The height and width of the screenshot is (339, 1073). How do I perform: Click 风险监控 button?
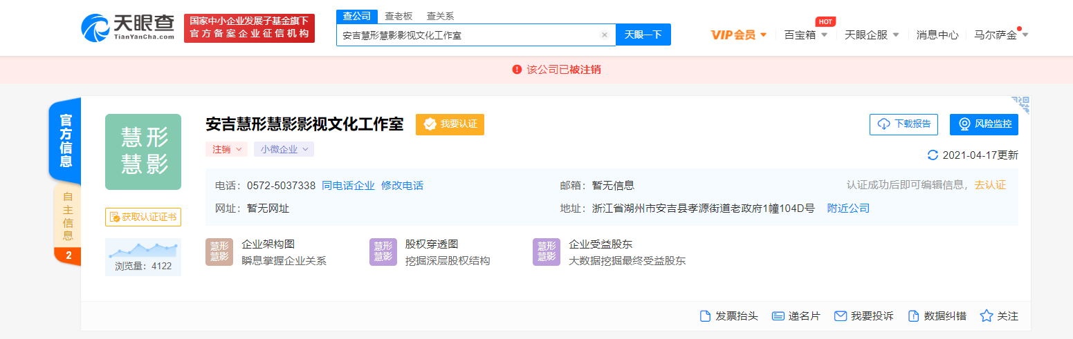tap(984, 124)
